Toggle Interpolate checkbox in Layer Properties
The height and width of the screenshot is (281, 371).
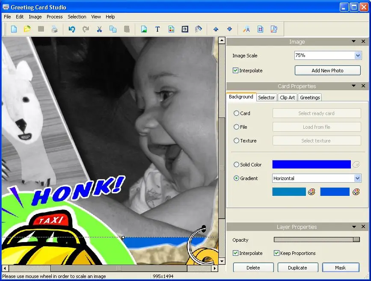(x=235, y=253)
